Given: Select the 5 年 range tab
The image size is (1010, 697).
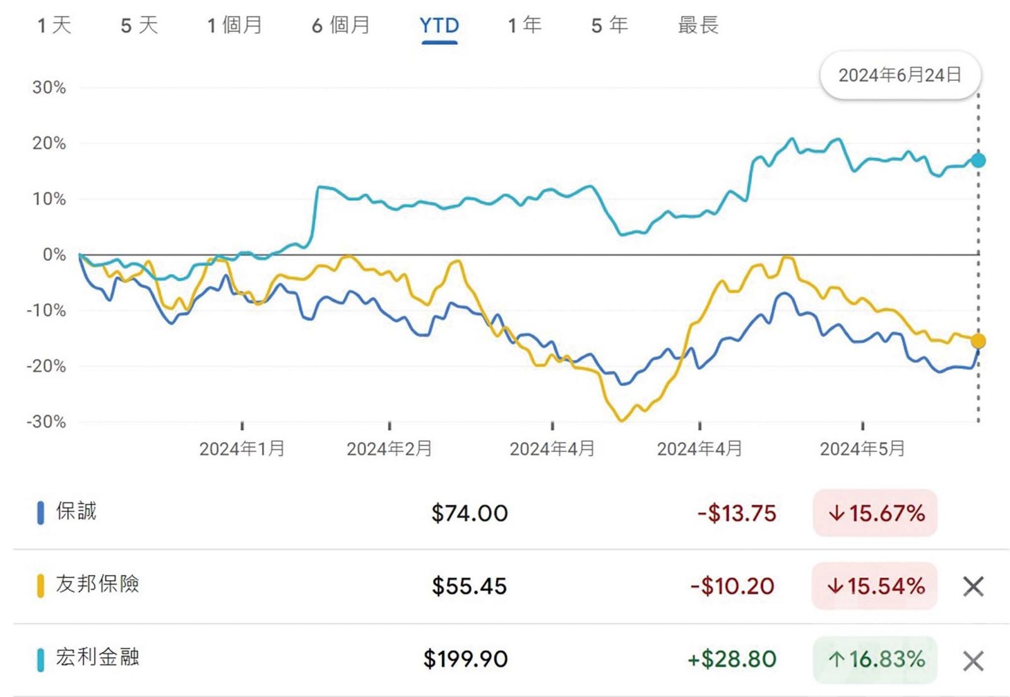Looking at the screenshot, I should [x=609, y=25].
